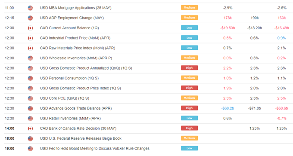This screenshot has height=156, width=293.
Task: Click the Canada flag beside Bank of Canada Rate Decision
Action: click(x=30, y=128)
